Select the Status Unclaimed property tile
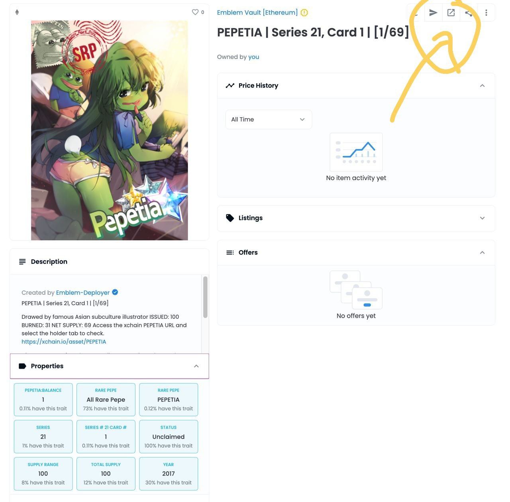Viewport: 510px width, 502px height. 169,437
